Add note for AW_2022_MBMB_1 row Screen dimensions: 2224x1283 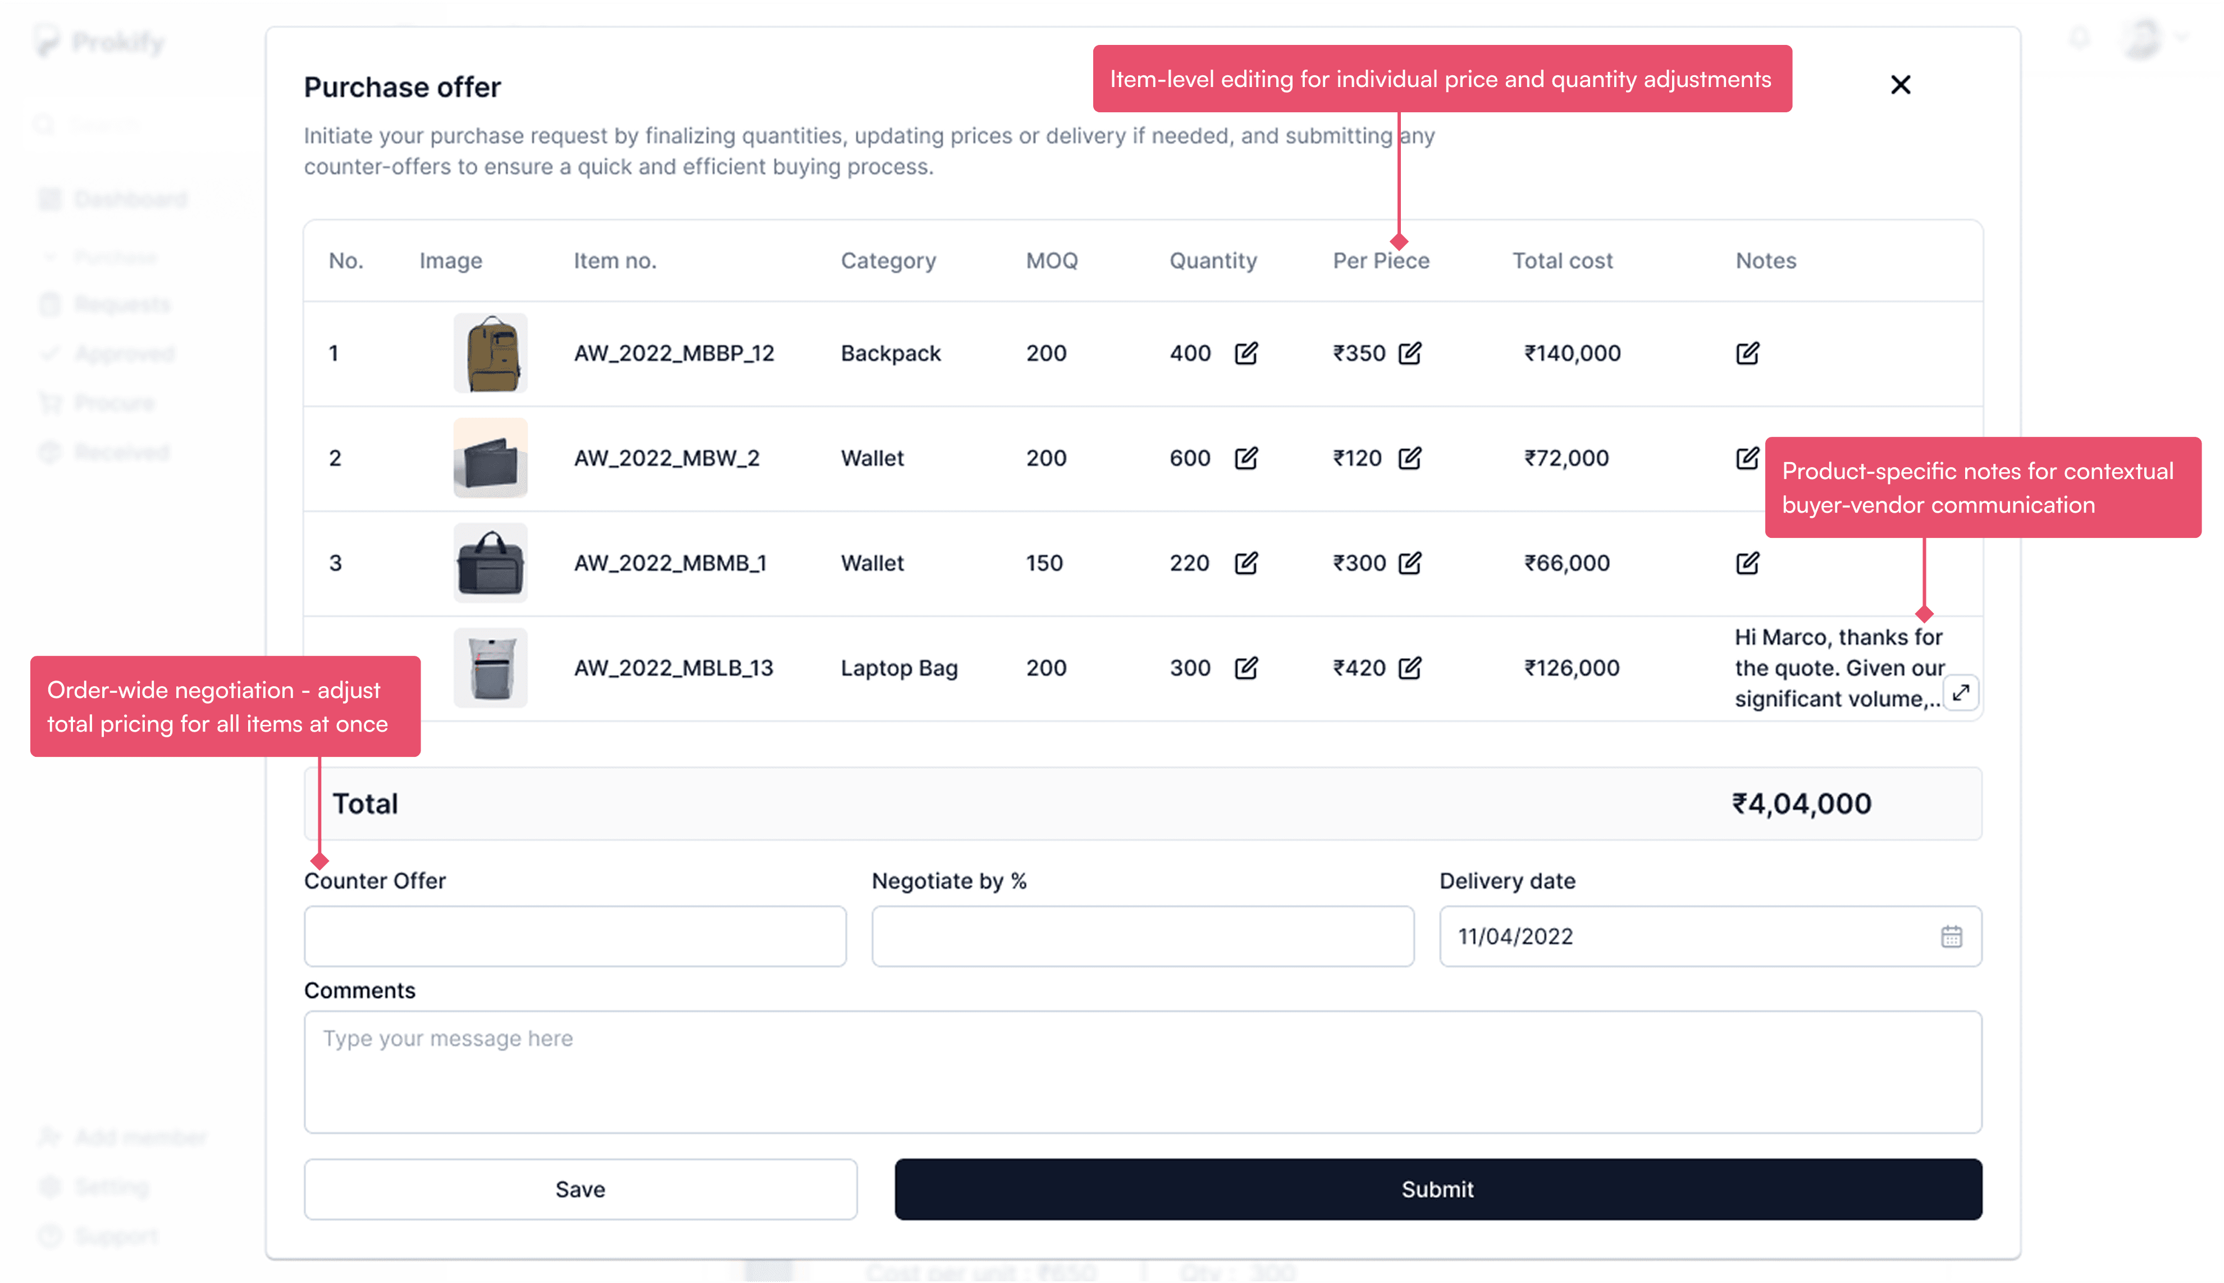pyautogui.click(x=1747, y=563)
